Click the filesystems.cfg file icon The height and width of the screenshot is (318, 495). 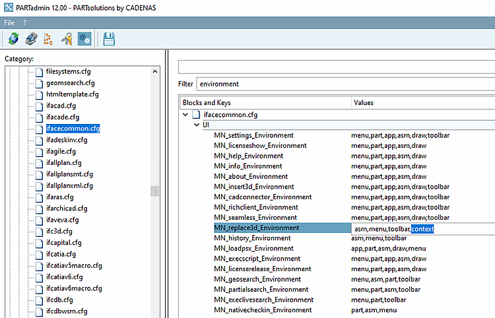click(x=40, y=71)
